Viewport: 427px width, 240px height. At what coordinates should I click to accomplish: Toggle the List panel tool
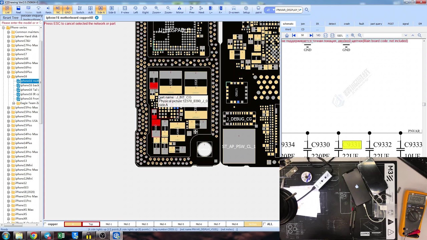point(7,10)
